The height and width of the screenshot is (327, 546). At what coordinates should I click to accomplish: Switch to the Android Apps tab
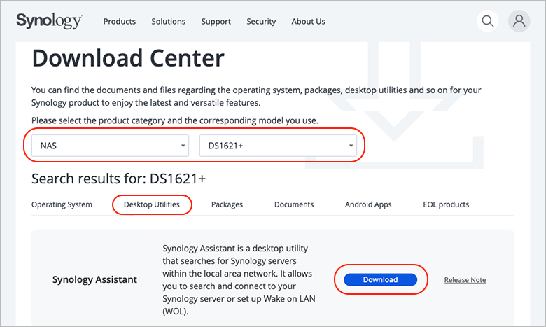[x=368, y=204]
